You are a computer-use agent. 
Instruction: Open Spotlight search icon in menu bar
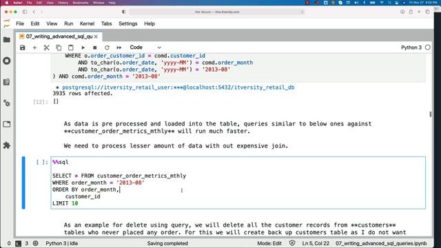389,3
